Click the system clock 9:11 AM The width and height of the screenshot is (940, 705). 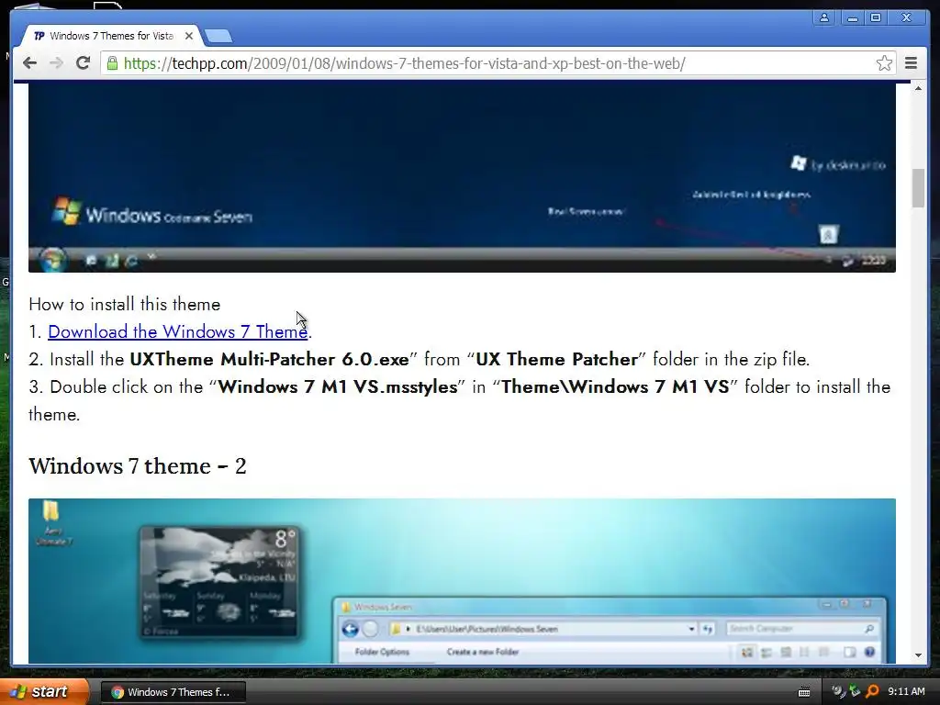(906, 692)
